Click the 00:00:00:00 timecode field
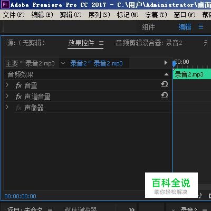The width and height of the screenshot is (211, 211). [20, 196]
